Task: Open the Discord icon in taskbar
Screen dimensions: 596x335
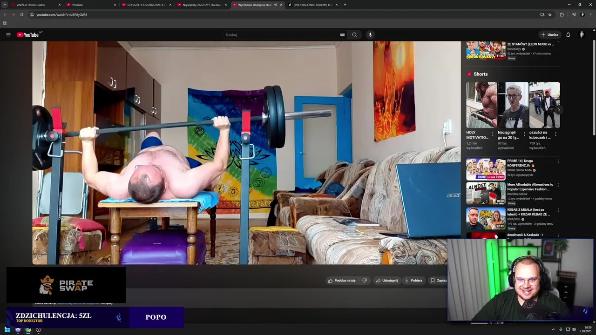Action: [18, 330]
